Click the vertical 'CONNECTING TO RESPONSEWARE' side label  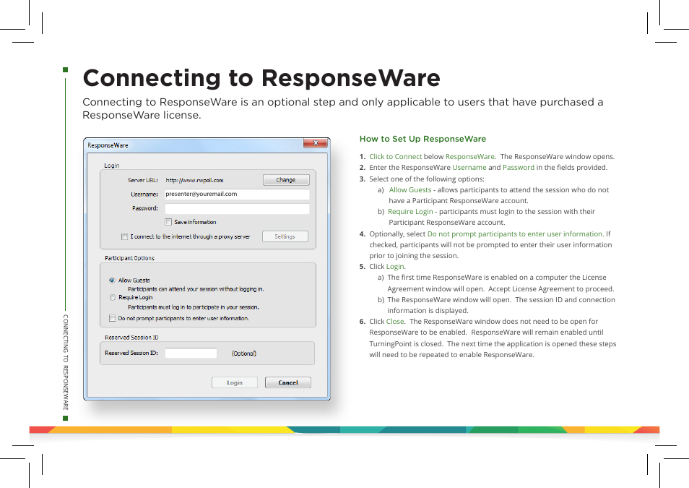(66, 361)
